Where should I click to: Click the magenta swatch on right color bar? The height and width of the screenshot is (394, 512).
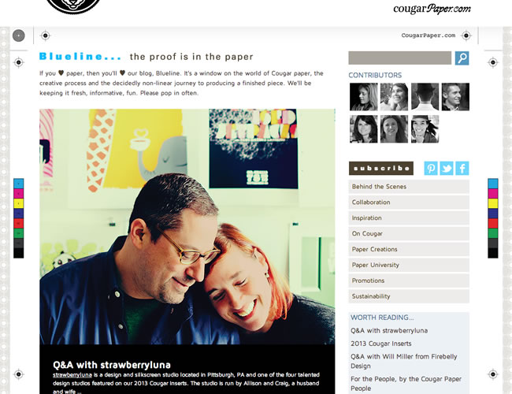(x=493, y=193)
